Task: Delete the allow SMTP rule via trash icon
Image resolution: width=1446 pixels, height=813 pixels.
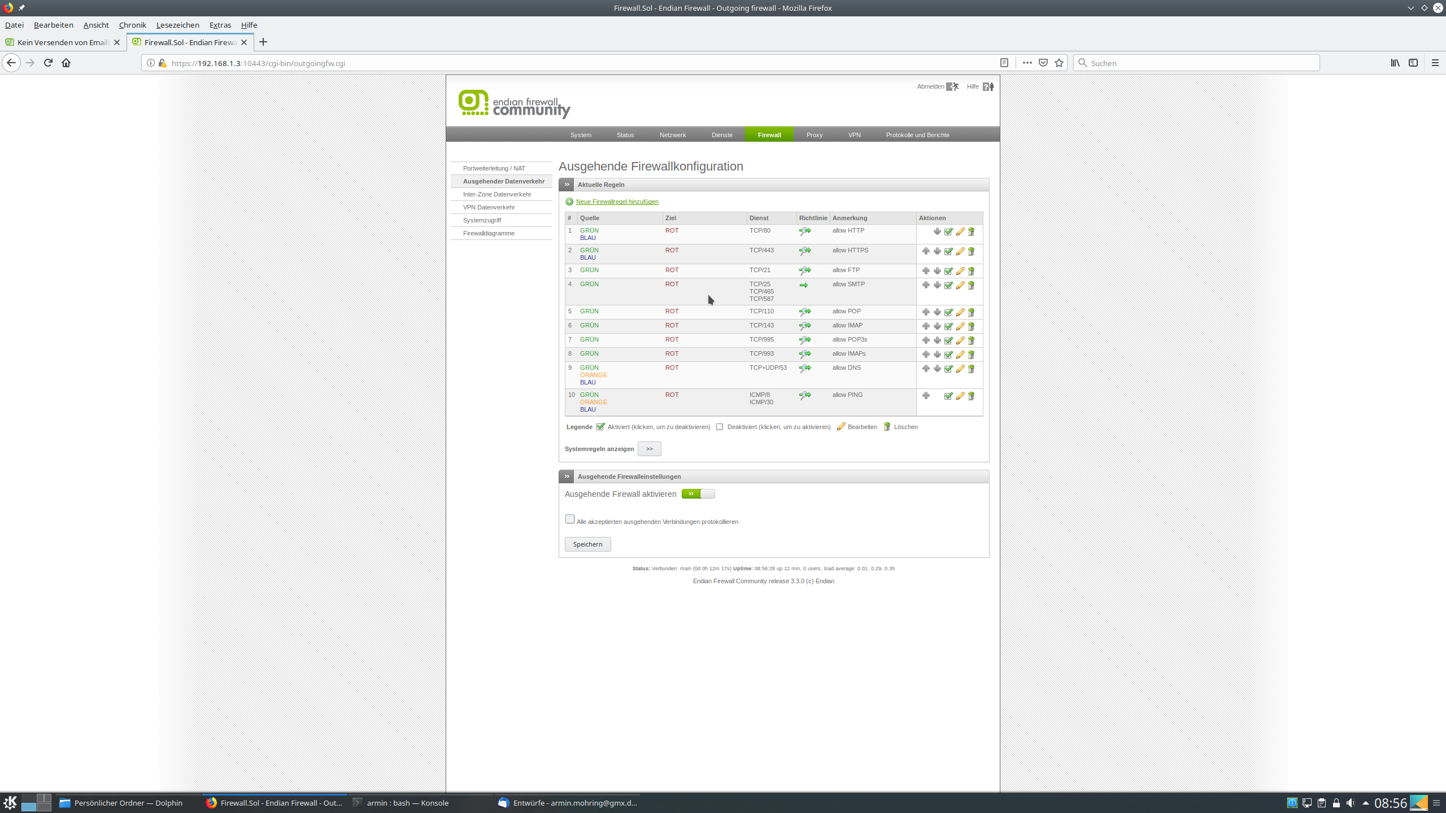Action: (972, 285)
